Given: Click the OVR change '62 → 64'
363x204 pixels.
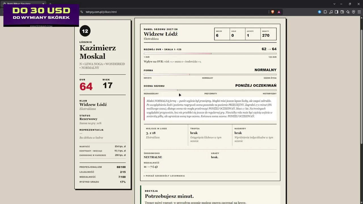Looking at the screenshot, I should (269, 49).
